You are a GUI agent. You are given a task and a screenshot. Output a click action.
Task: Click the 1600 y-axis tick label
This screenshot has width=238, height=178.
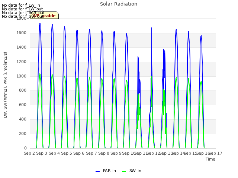click(22, 33)
